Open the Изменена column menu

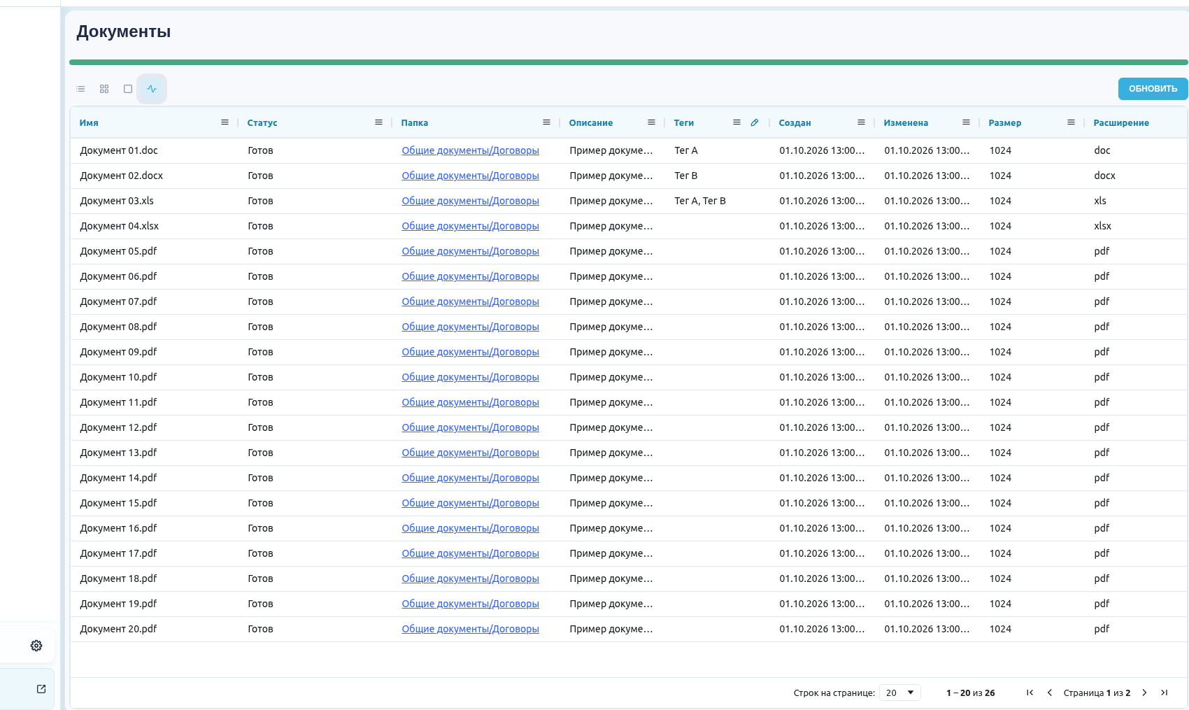(966, 122)
